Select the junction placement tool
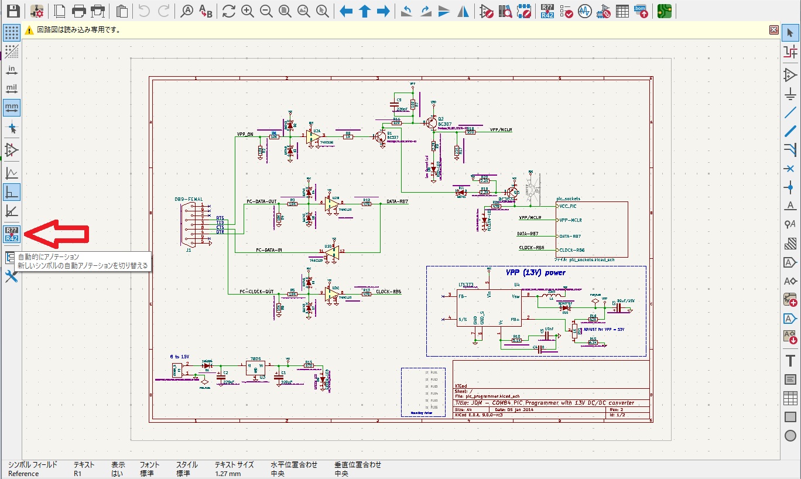Screen dimensions: 801x479 pos(790,188)
